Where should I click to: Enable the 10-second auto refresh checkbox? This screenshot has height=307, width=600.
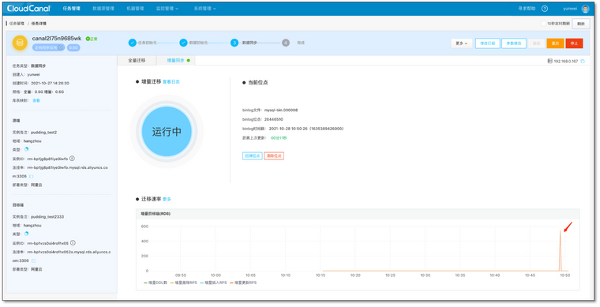[x=543, y=24]
